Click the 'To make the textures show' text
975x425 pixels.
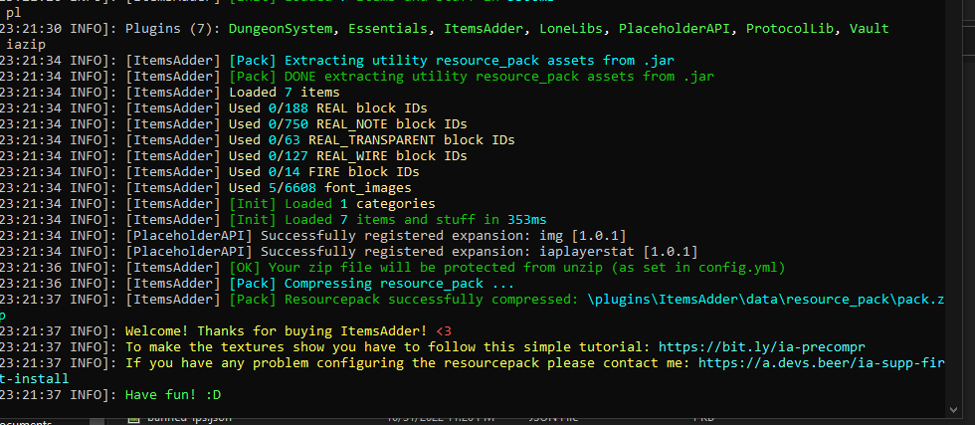pos(225,347)
